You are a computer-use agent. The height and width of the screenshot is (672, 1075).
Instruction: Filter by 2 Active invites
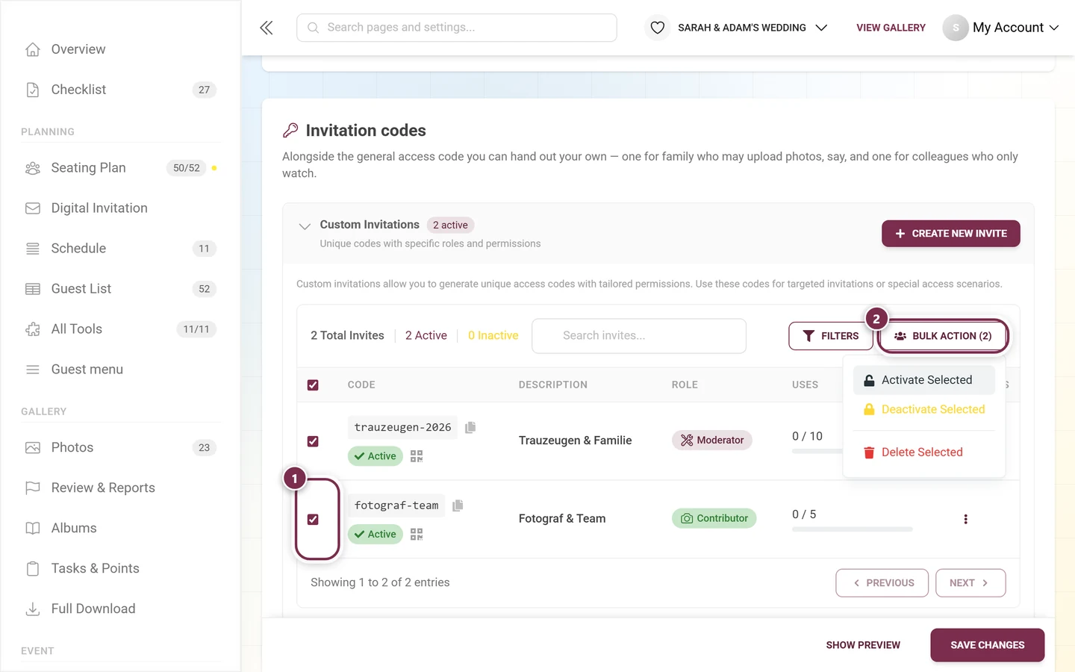pos(426,336)
